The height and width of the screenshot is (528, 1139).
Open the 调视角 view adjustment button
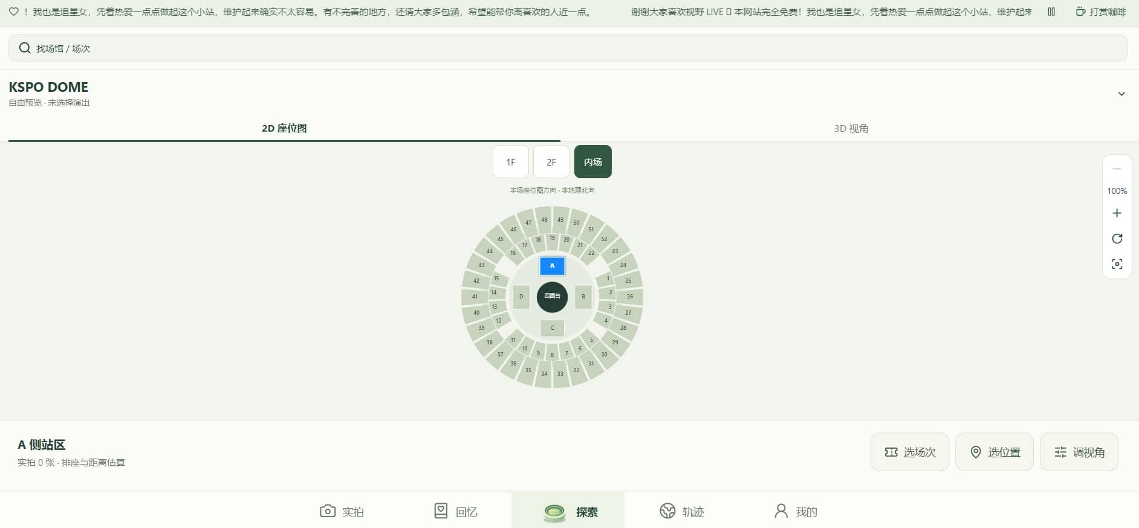pyautogui.click(x=1079, y=452)
